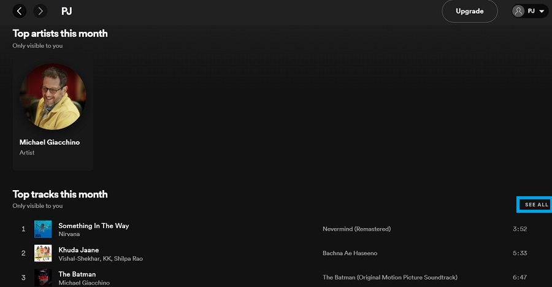Click track number 2 in the list
The height and width of the screenshot is (287, 552).
[x=23, y=253]
